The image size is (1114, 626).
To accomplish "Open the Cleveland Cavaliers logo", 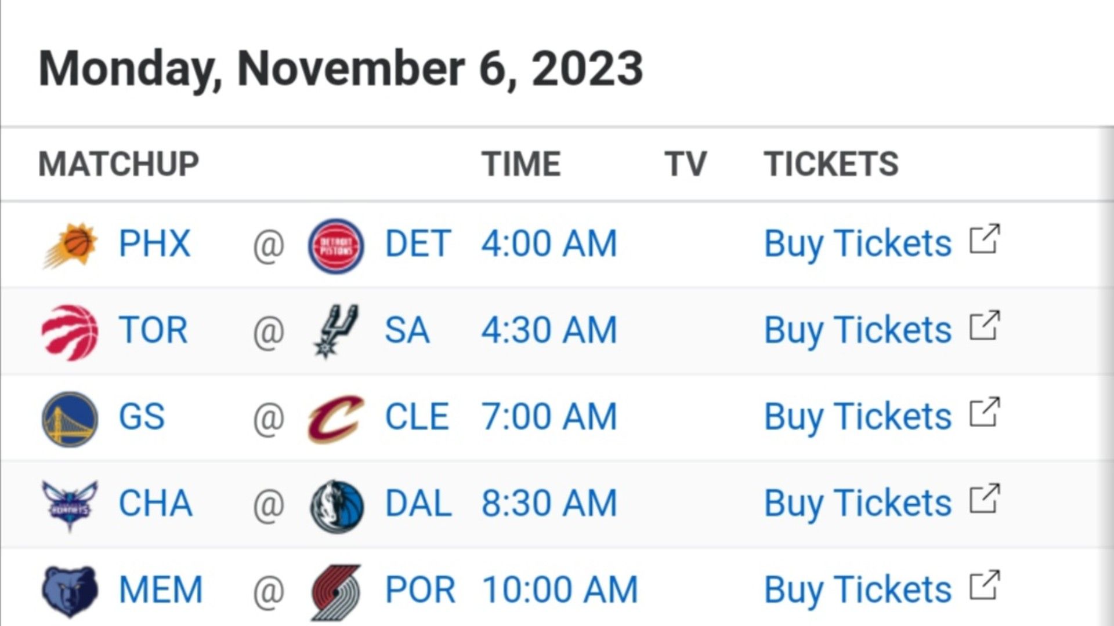I will (336, 419).
